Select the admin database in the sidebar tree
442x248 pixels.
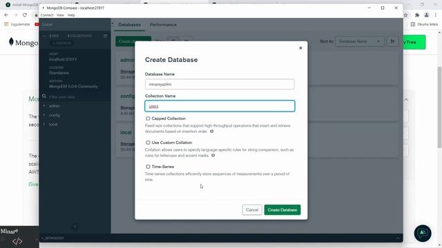pyautogui.click(x=55, y=106)
